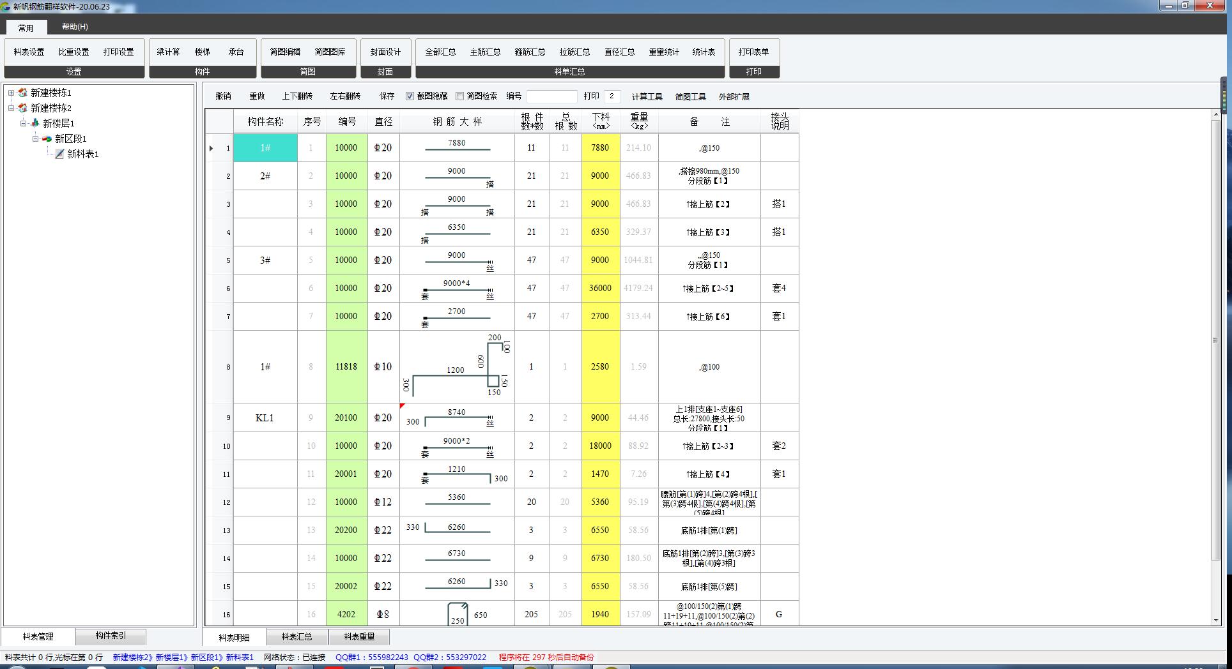Select 新建楼栋1 building icon in tree
Image resolution: width=1232 pixels, height=669 pixels.
(x=22, y=93)
